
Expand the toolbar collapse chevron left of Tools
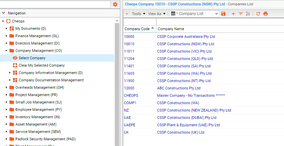point(127,14)
